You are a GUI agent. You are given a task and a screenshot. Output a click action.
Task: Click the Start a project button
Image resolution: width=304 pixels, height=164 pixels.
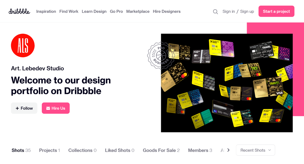(276, 11)
